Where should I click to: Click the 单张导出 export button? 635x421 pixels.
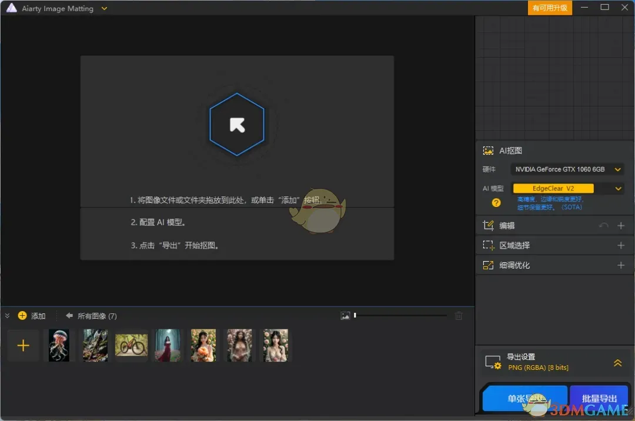[525, 398]
